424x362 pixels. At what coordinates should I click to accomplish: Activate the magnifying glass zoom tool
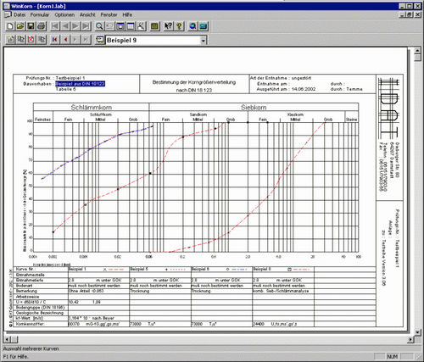click(99, 26)
